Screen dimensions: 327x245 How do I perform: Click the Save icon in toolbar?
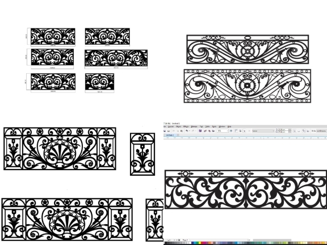tap(165, 131)
